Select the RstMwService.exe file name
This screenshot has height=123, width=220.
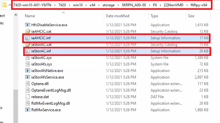(x=46, y=110)
